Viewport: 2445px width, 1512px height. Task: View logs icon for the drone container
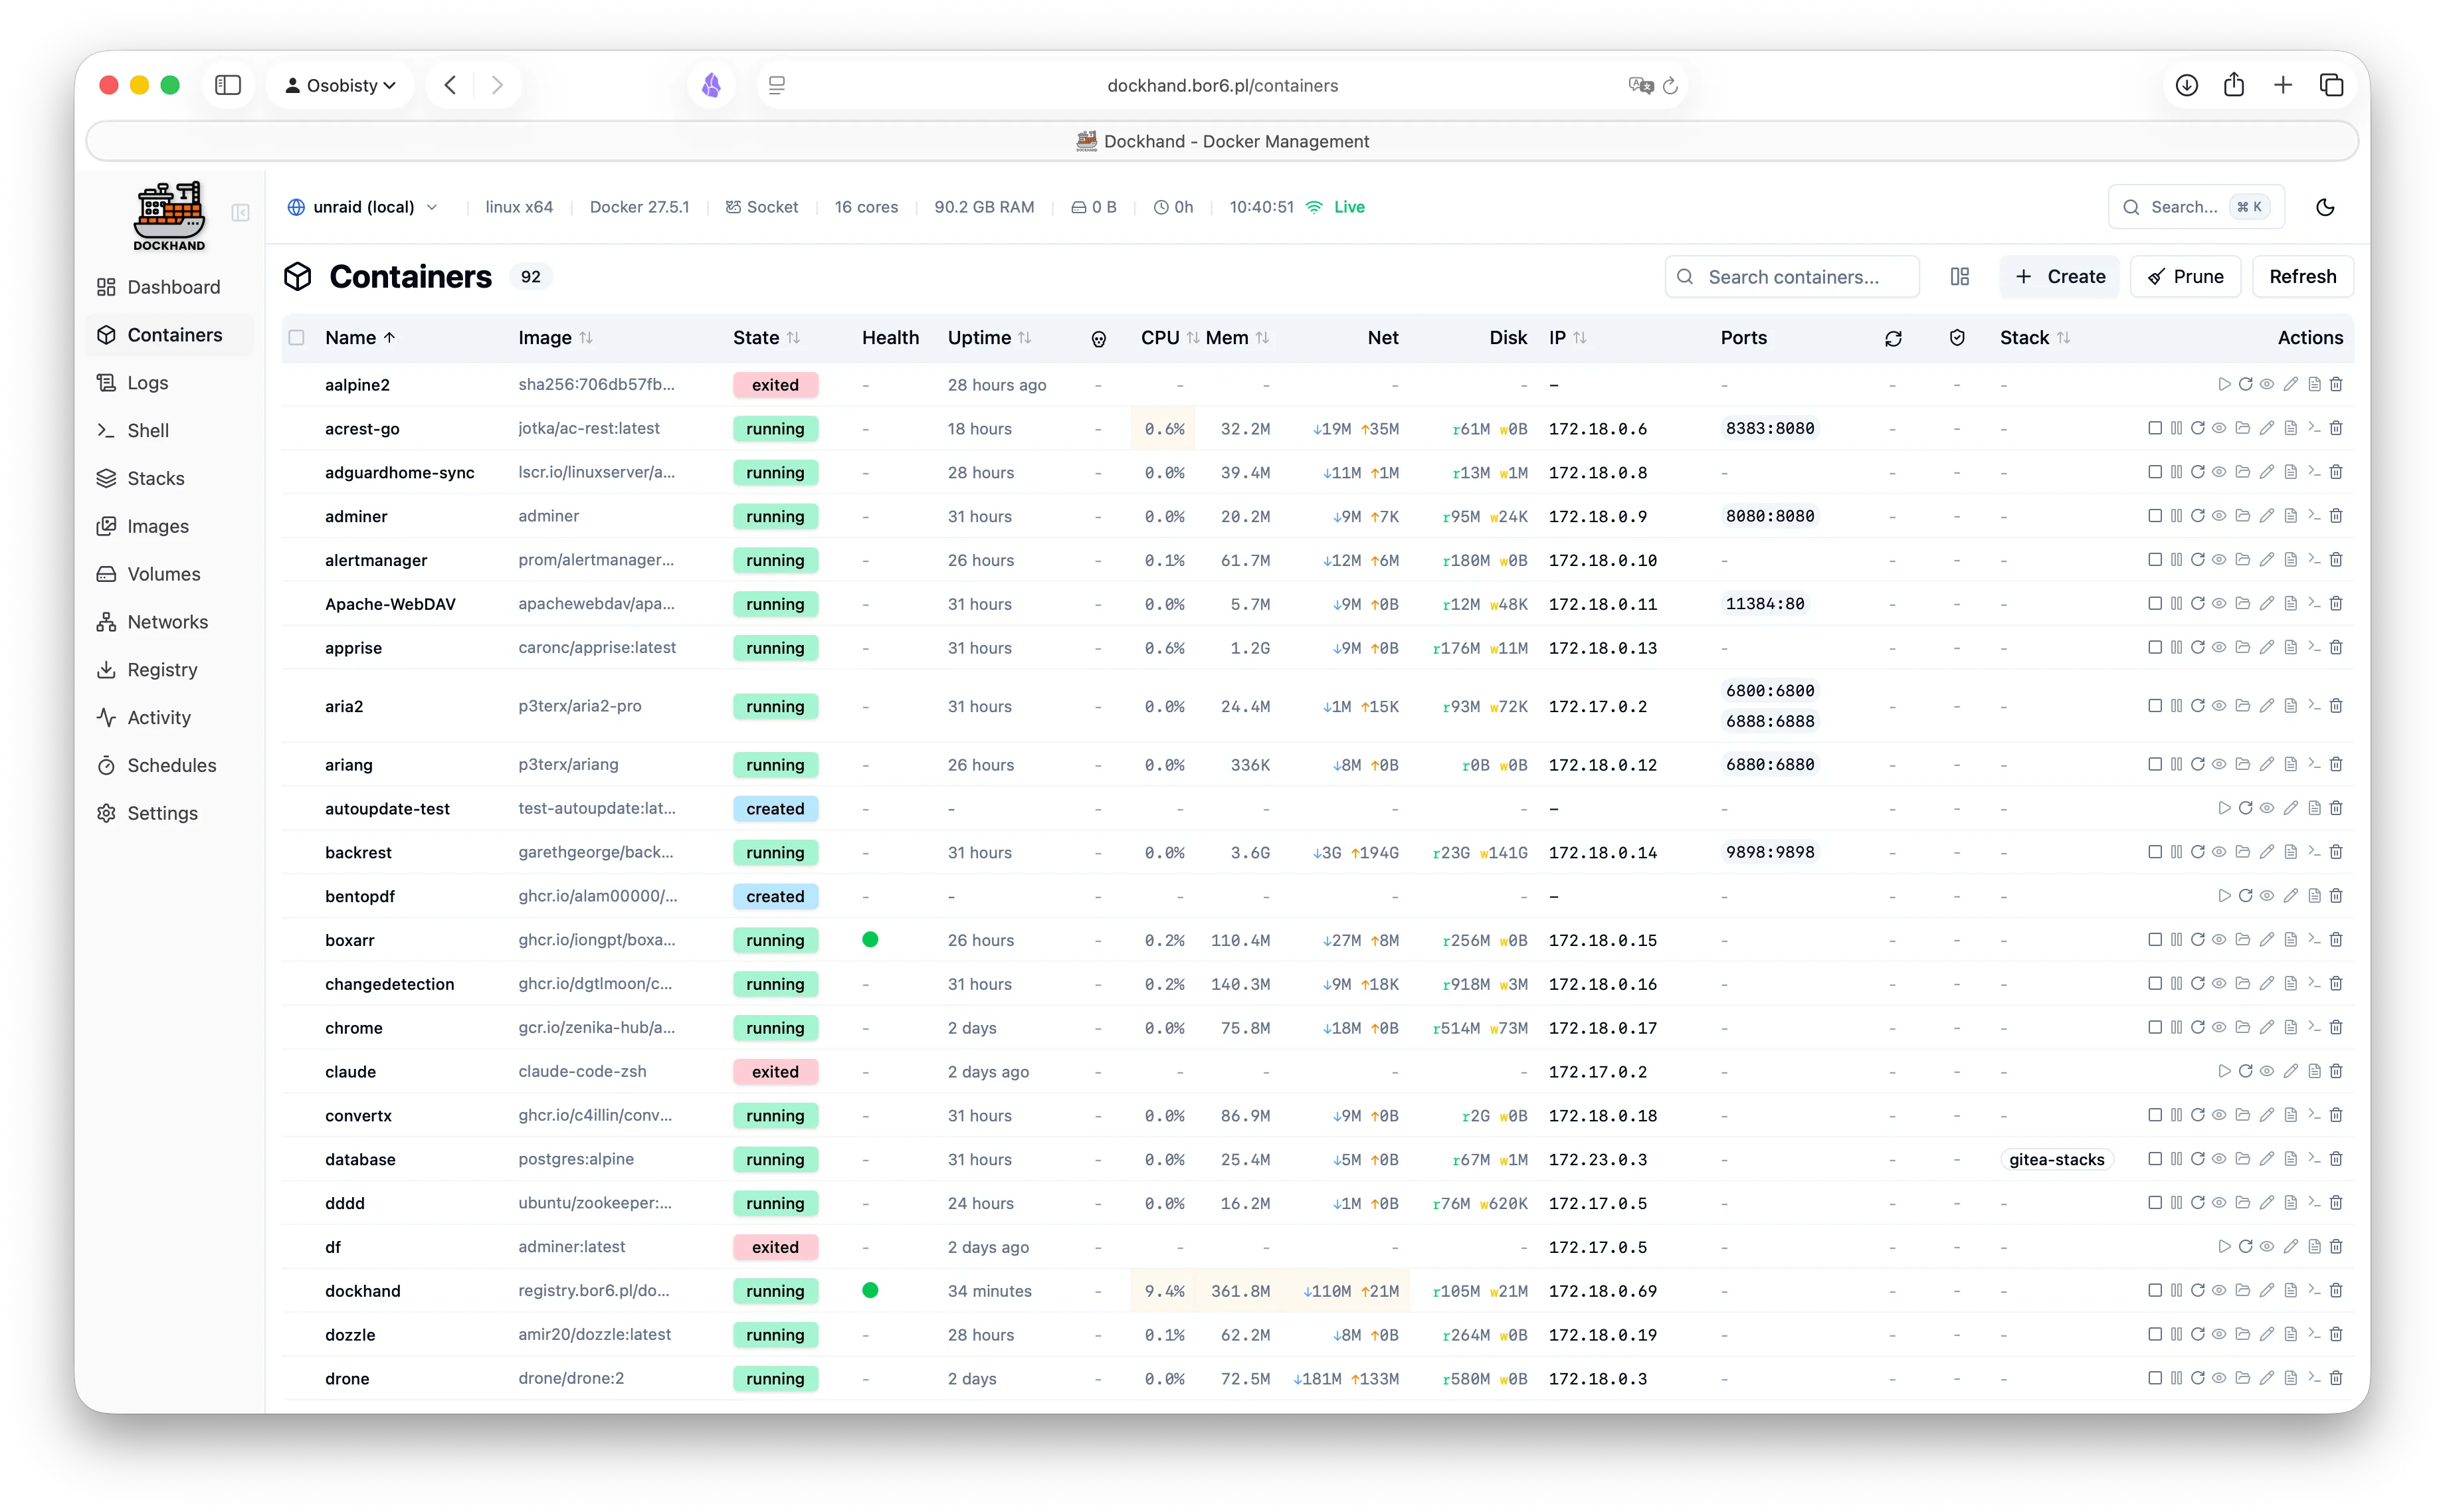pyautogui.click(x=2290, y=1378)
